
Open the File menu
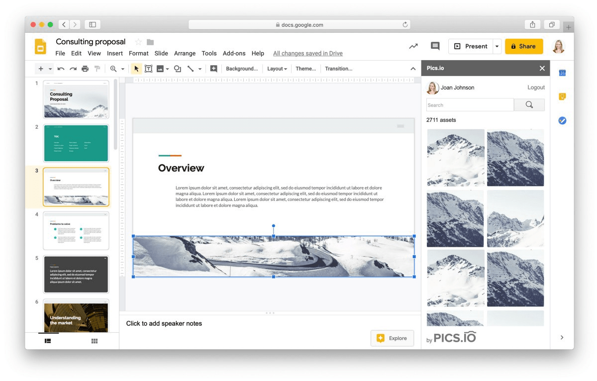click(60, 53)
